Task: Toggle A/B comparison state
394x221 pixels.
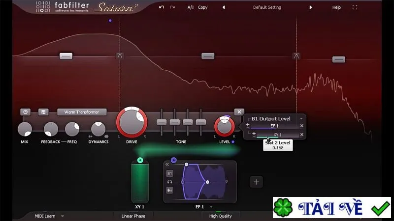Action: point(191,7)
